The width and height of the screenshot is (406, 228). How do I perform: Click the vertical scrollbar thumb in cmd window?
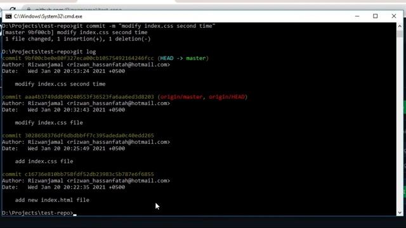click(x=400, y=34)
